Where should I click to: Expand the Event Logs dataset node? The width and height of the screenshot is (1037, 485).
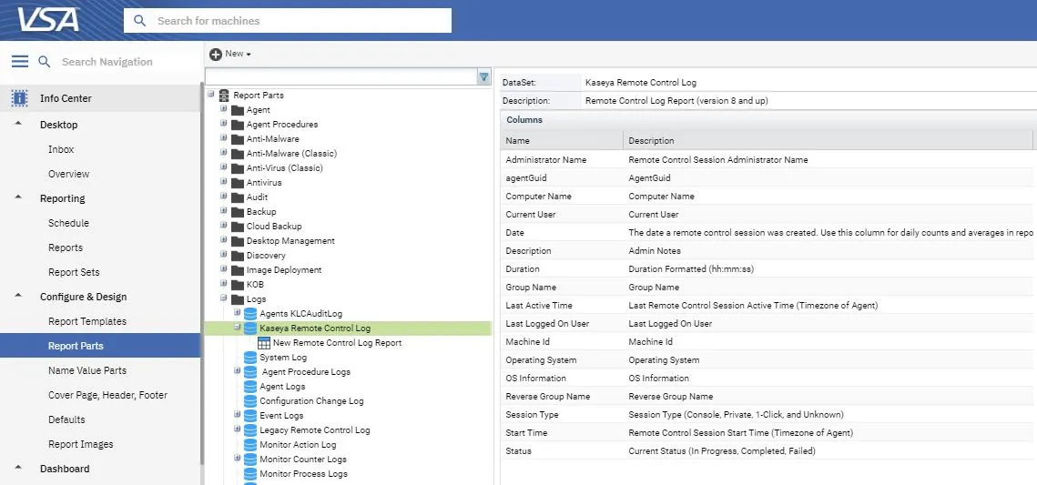tap(238, 415)
